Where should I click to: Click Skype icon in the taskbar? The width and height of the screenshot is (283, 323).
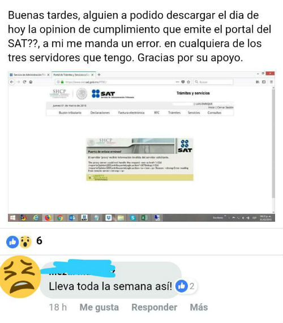(x=133, y=218)
